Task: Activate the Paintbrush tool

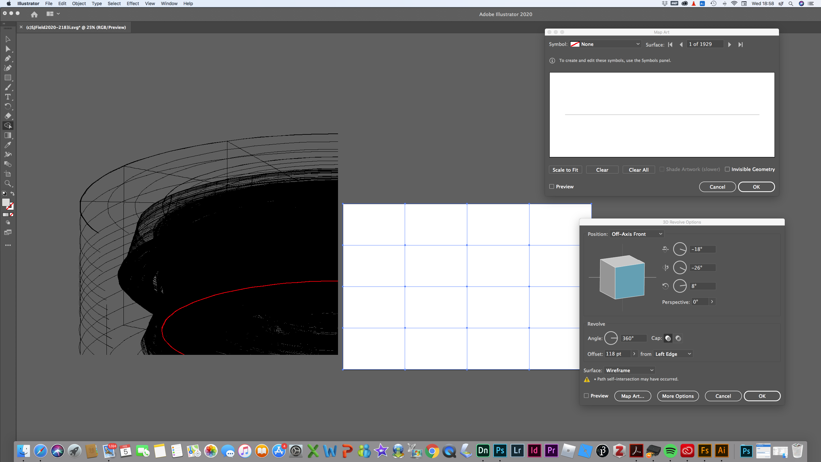Action: (8, 87)
